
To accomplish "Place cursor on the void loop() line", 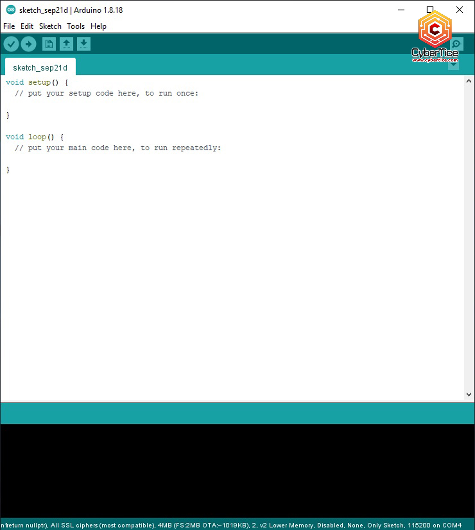I will point(35,137).
